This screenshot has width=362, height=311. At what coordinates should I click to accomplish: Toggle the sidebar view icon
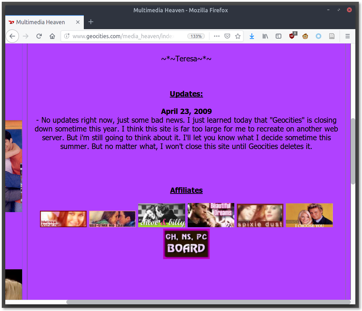(279, 36)
